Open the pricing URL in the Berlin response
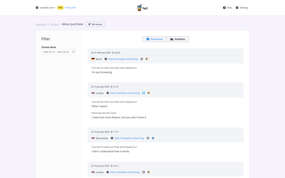 click(123, 59)
